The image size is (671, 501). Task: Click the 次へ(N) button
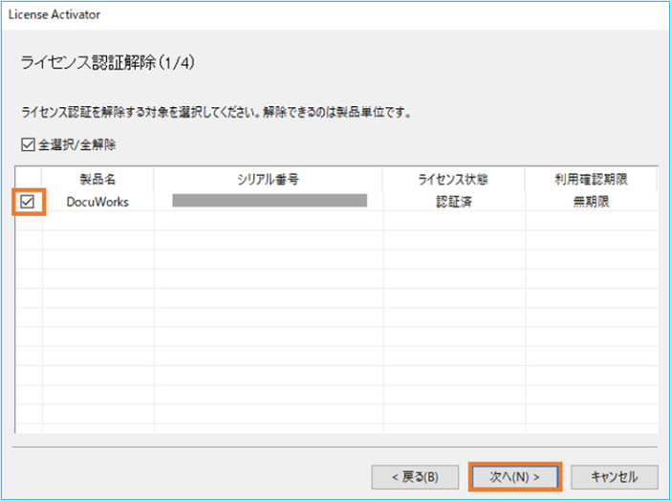(x=515, y=475)
